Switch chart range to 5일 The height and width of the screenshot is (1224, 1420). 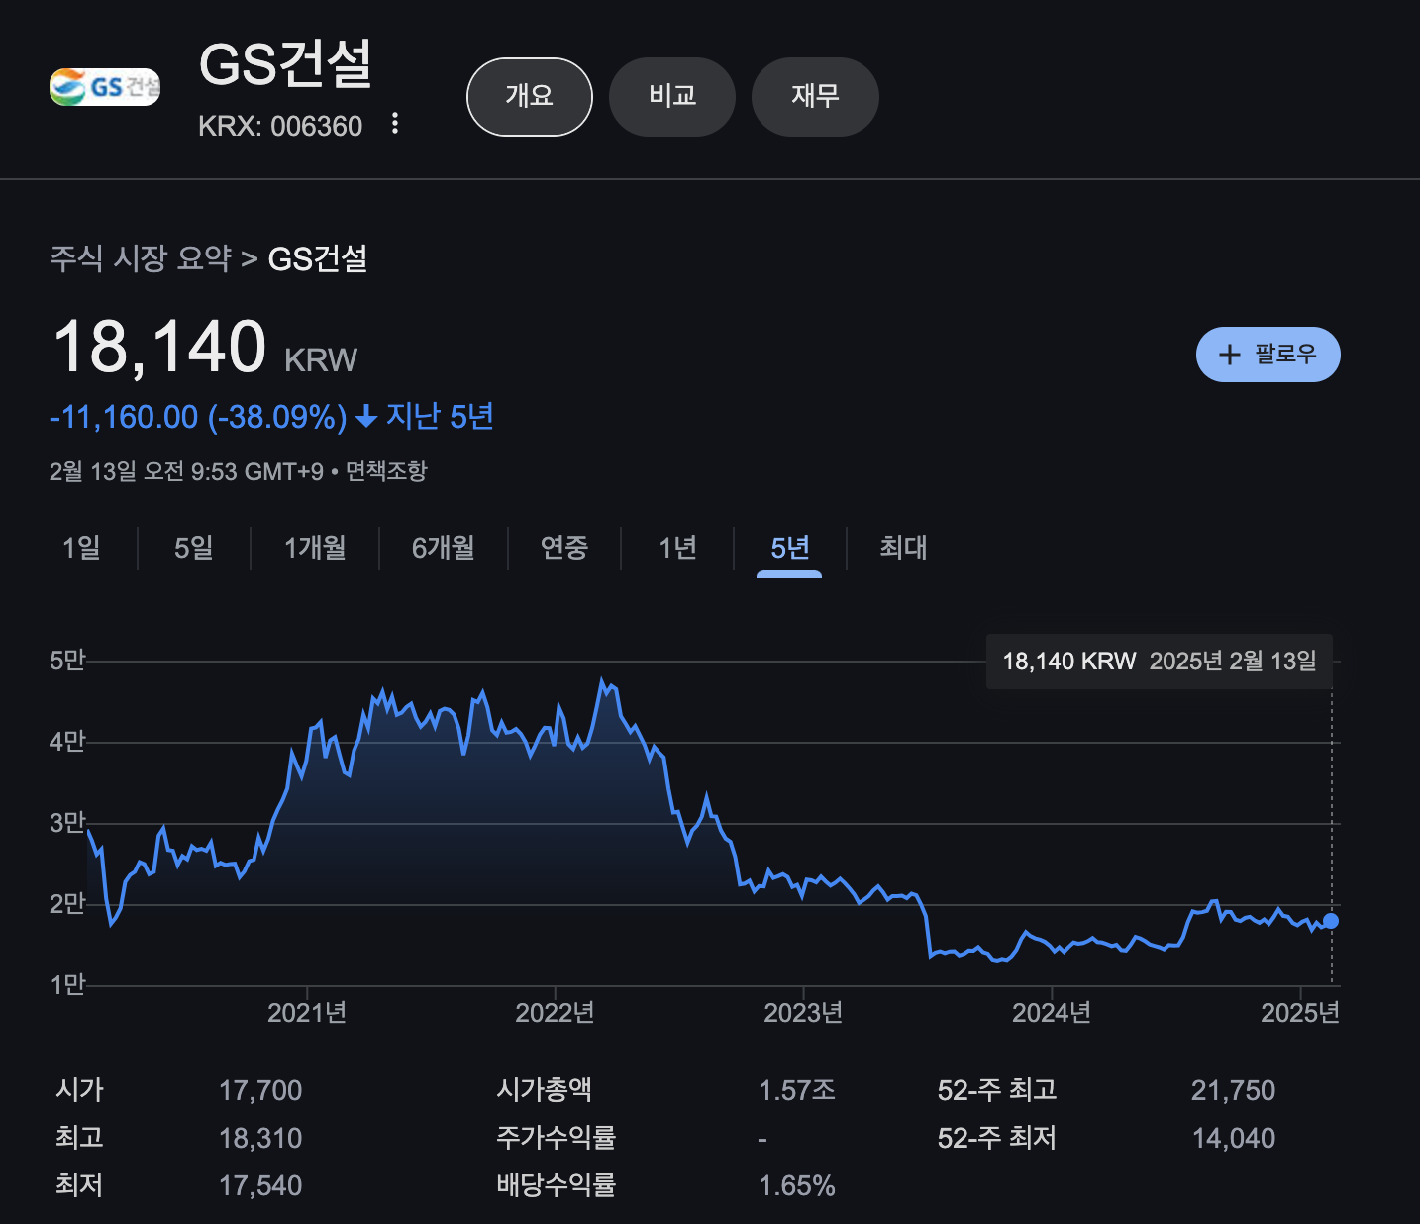[x=194, y=548]
